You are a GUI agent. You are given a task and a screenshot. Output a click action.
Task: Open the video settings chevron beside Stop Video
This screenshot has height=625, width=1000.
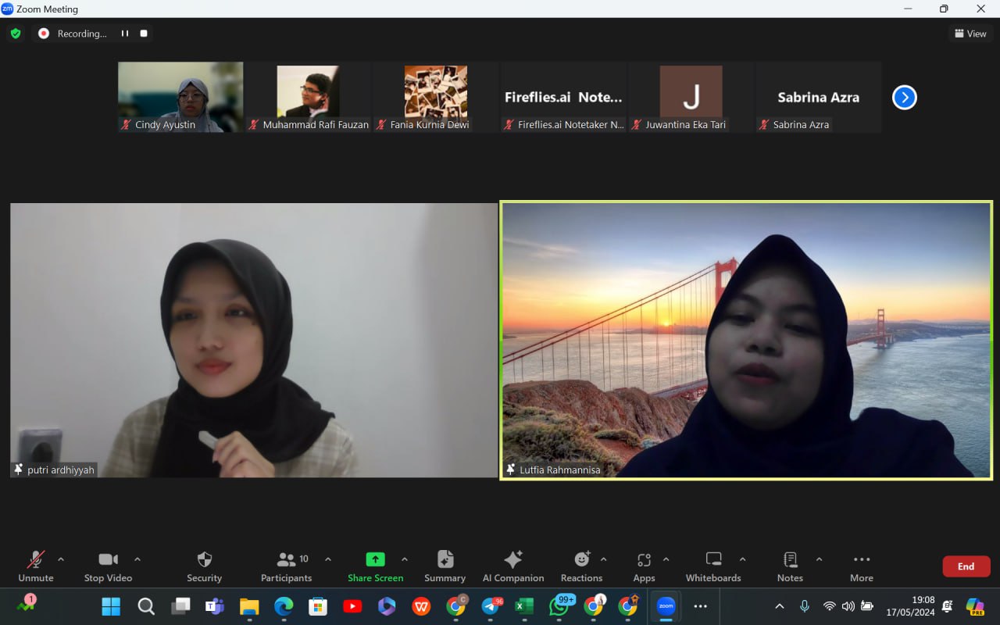(x=137, y=559)
